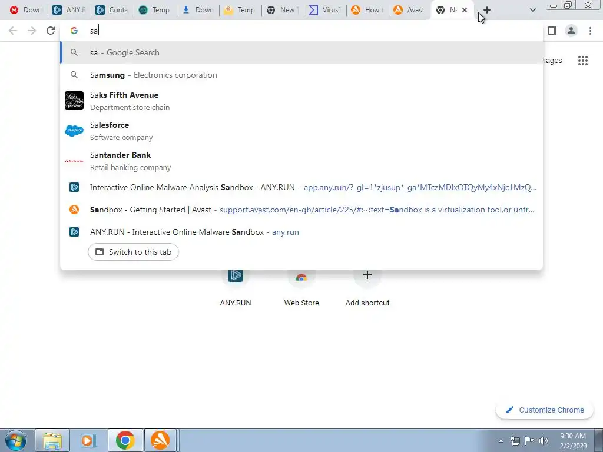Switch to the ANY.R tab
The image size is (603, 452).
pyautogui.click(x=69, y=10)
